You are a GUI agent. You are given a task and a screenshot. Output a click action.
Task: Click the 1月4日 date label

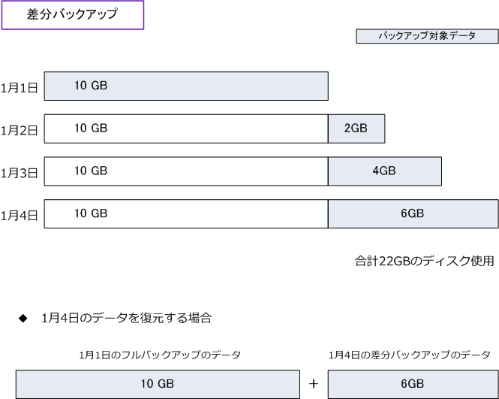[x=19, y=216]
